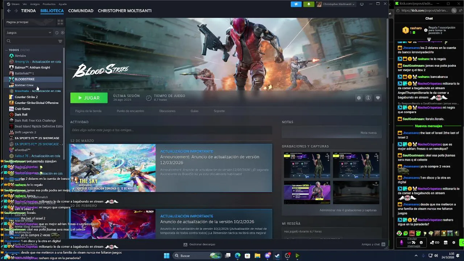
Task: Open volume control in system tray
Action: coord(436,256)
